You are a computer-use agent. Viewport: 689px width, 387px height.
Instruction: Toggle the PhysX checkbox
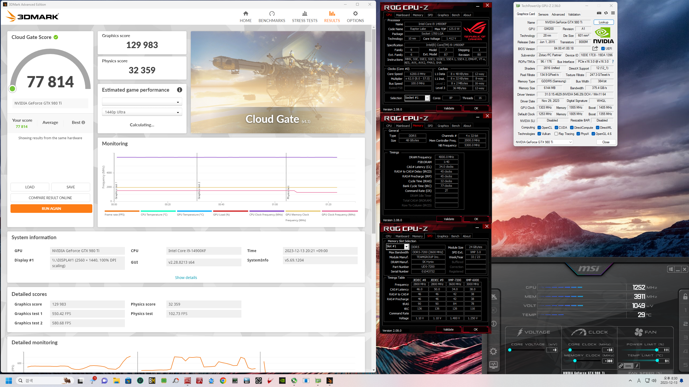[578, 134]
